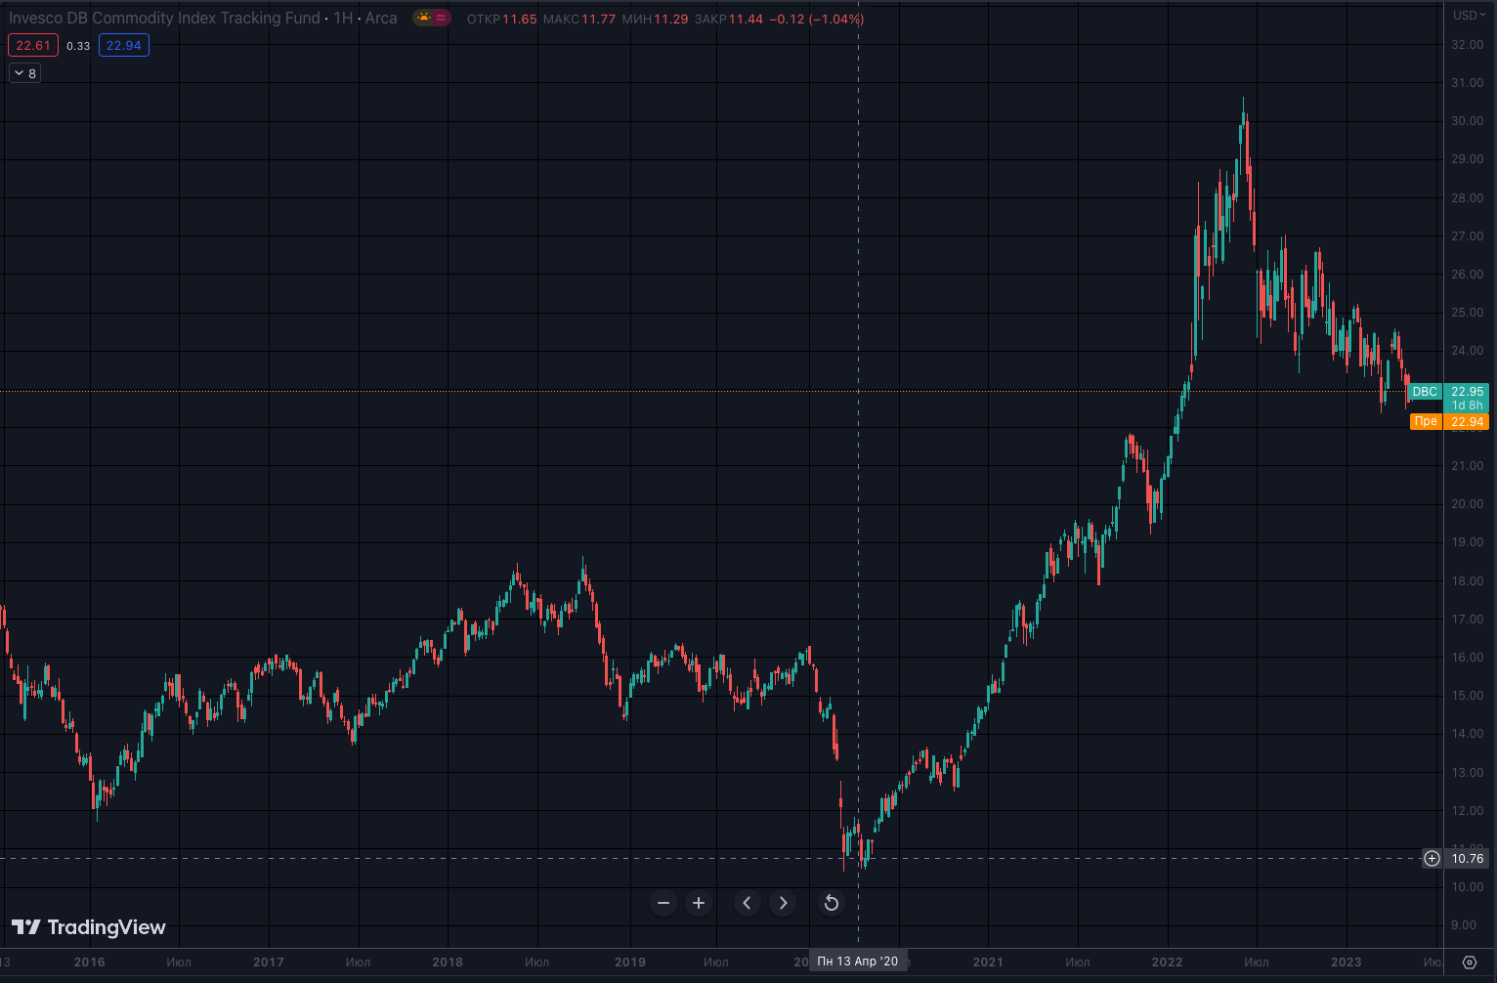Click the 2019 year label on time axis
1497x983 pixels.
[630, 962]
